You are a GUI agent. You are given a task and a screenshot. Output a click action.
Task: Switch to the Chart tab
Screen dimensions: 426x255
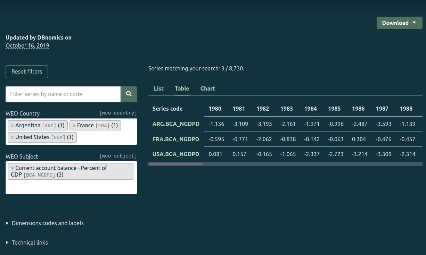click(208, 88)
